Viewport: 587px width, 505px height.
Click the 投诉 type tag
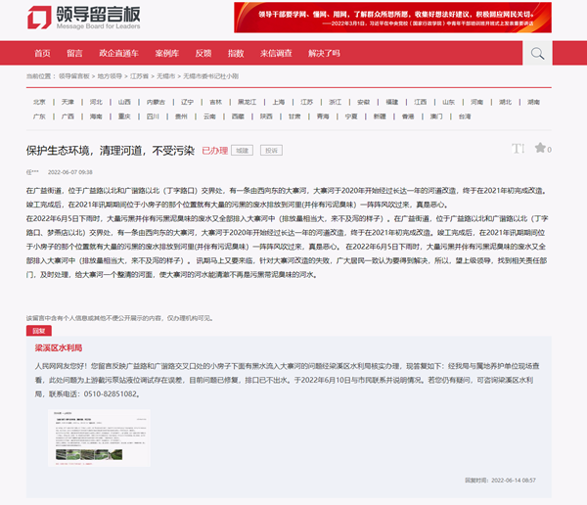coord(271,151)
